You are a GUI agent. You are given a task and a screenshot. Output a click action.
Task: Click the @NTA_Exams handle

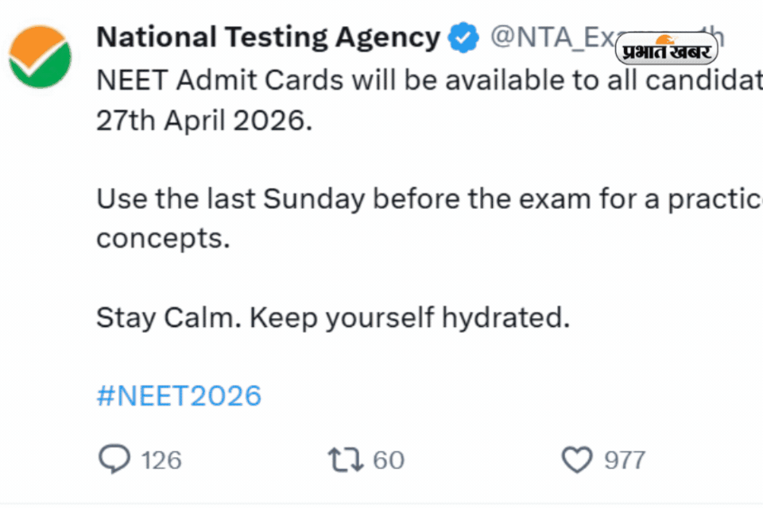point(556,37)
